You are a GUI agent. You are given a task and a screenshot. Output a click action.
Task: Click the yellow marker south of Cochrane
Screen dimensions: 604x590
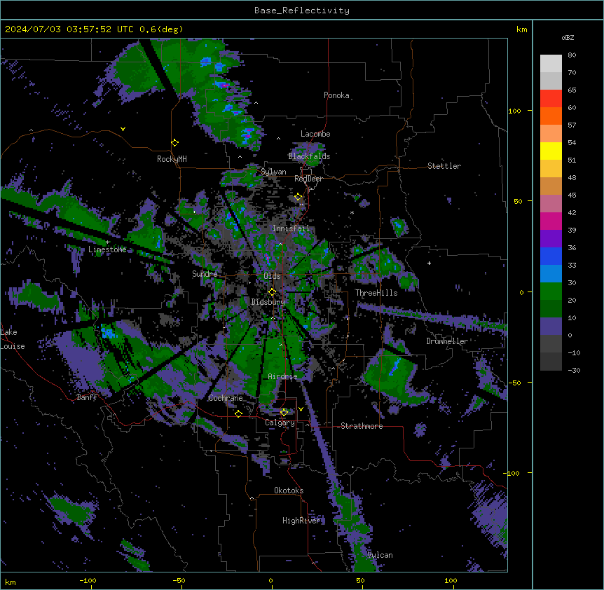238,413
